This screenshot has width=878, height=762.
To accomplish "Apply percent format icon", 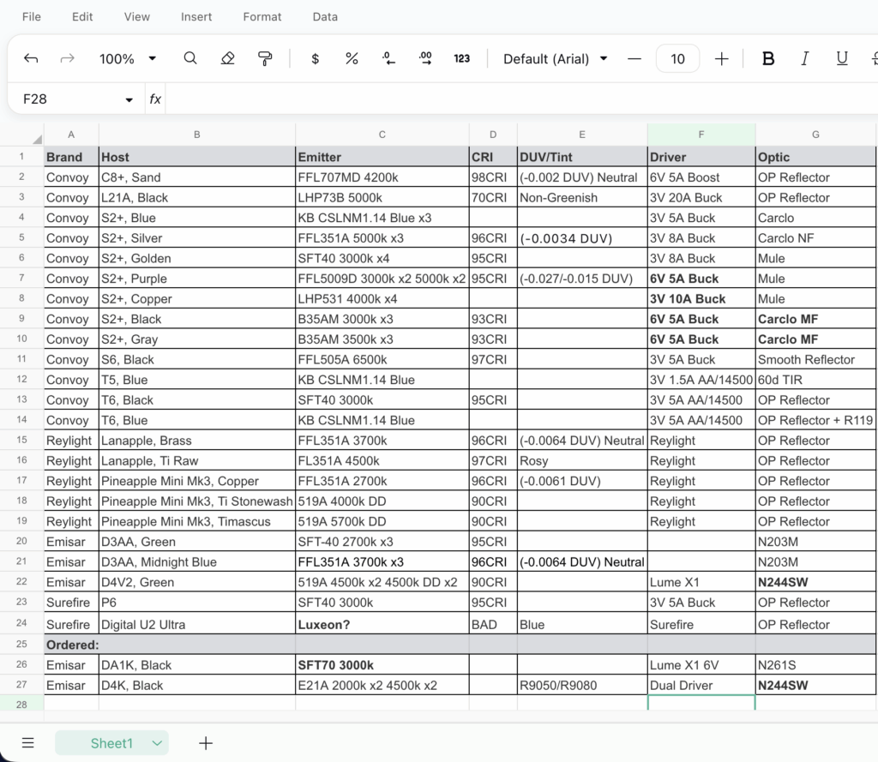I will tap(352, 58).
